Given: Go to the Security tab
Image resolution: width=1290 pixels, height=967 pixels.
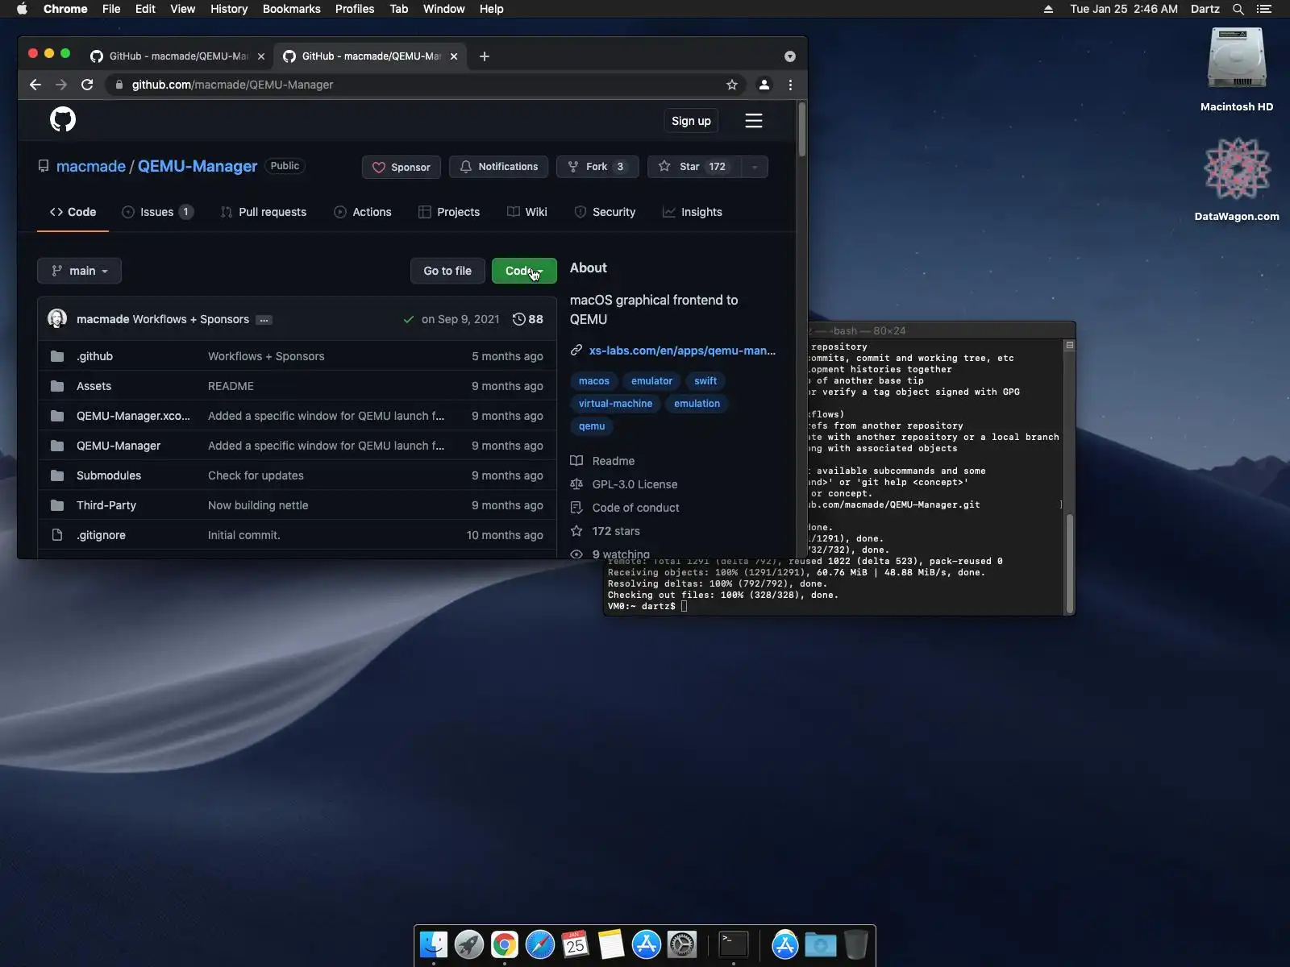Looking at the screenshot, I should [605, 212].
